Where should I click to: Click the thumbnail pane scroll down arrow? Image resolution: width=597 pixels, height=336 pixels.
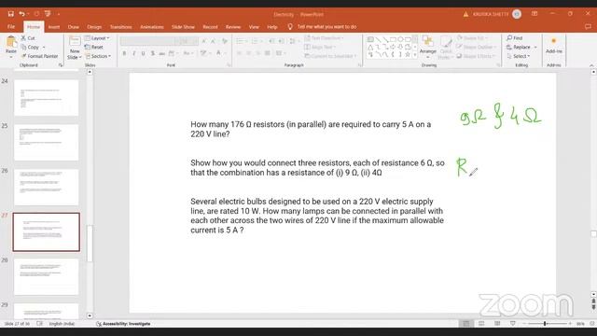(90, 315)
